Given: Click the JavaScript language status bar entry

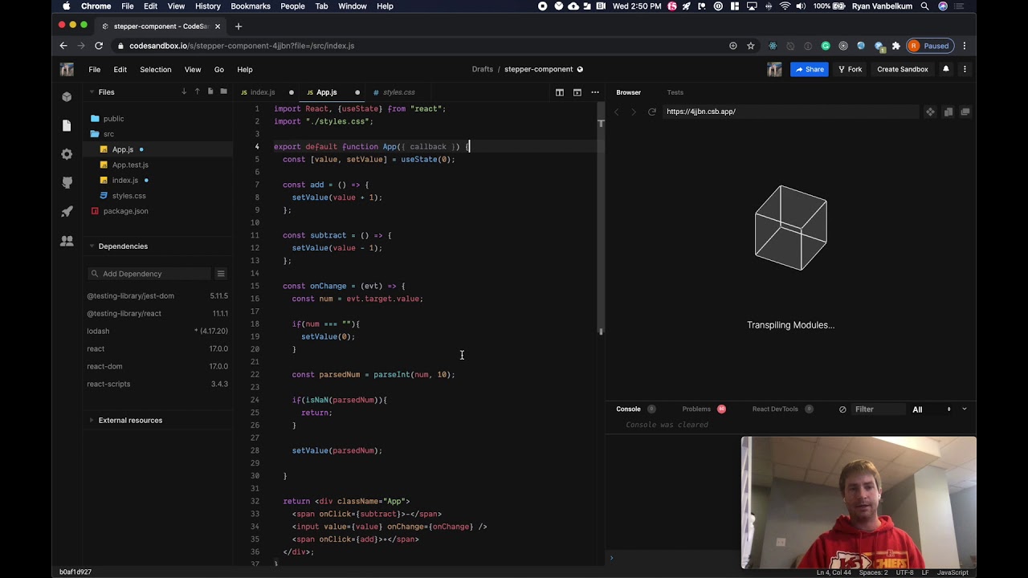Looking at the screenshot, I should tap(953, 572).
